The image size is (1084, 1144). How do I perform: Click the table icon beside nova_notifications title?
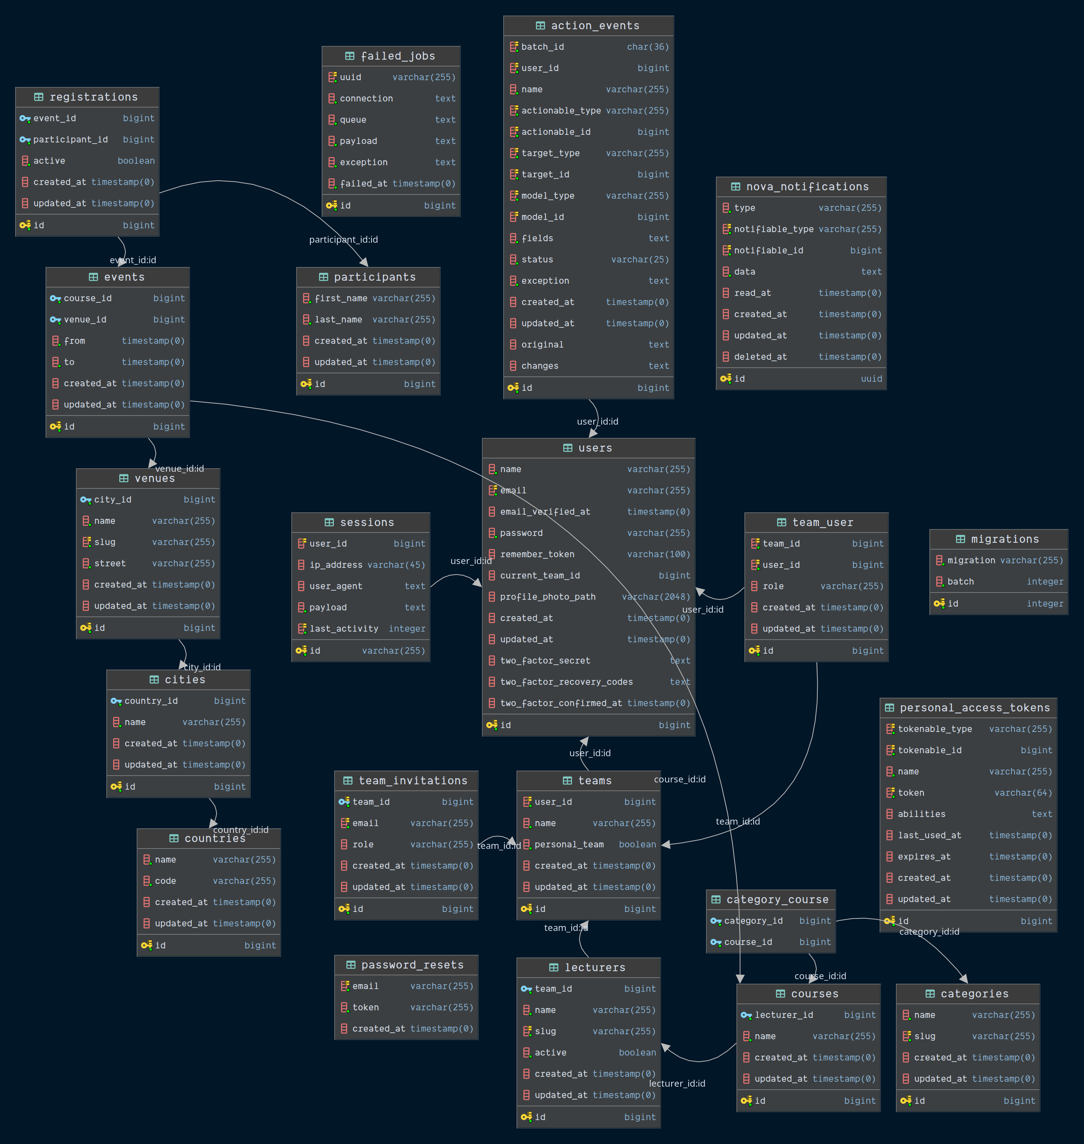click(x=736, y=186)
